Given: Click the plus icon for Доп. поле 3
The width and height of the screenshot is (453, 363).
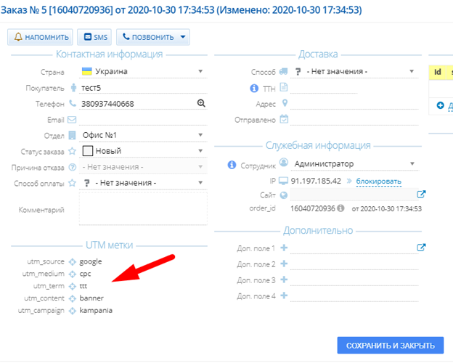Looking at the screenshot, I should [x=284, y=280].
